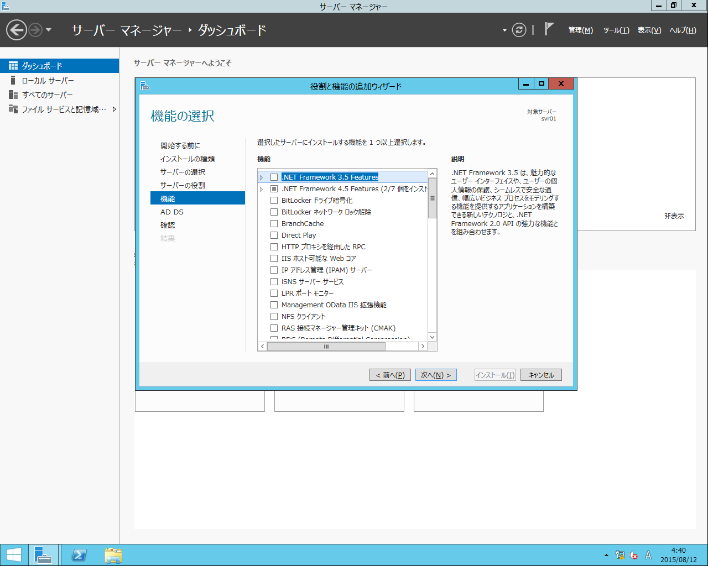Click the すべてのサーバー sidebar icon
The height and width of the screenshot is (566, 708).
point(13,95)
